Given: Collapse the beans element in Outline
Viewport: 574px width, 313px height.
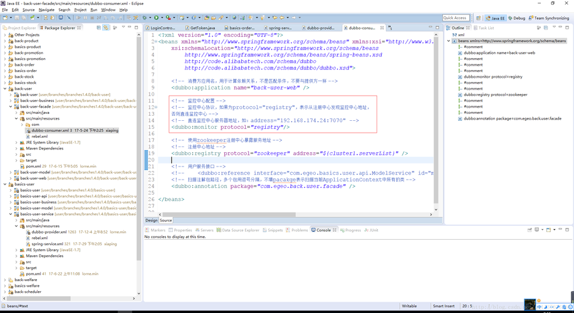Looking at the screenshot, I should coord(449,41).
